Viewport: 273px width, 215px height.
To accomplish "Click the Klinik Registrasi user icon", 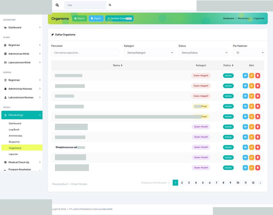I will pyautogui.click(x=5, y=45).
